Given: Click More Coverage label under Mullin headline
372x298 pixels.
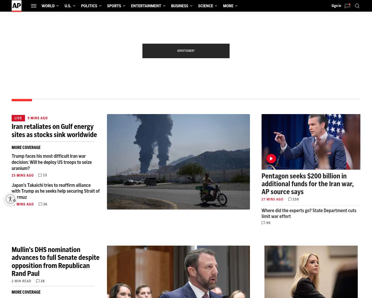Looking at the screenshot, I should pos(26,292).
